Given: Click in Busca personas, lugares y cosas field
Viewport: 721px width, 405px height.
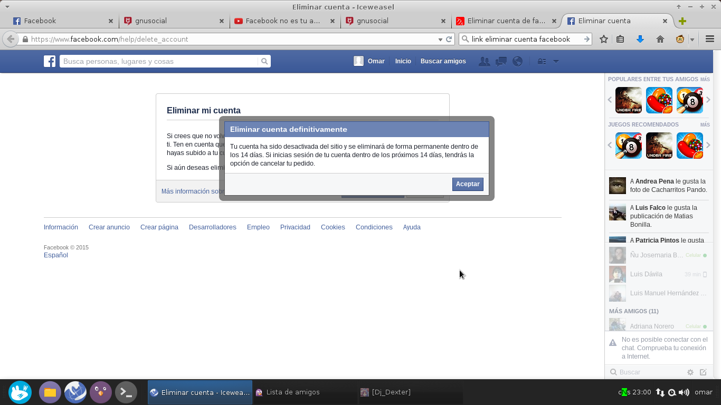Looking at the screenshot, I should coord(159,61).
